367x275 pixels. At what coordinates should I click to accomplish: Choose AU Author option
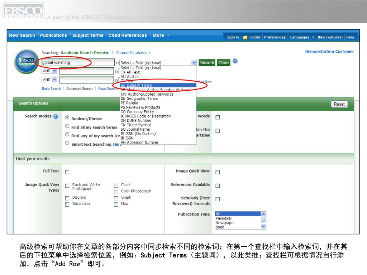pyautogui.click(x=158, y=77)
